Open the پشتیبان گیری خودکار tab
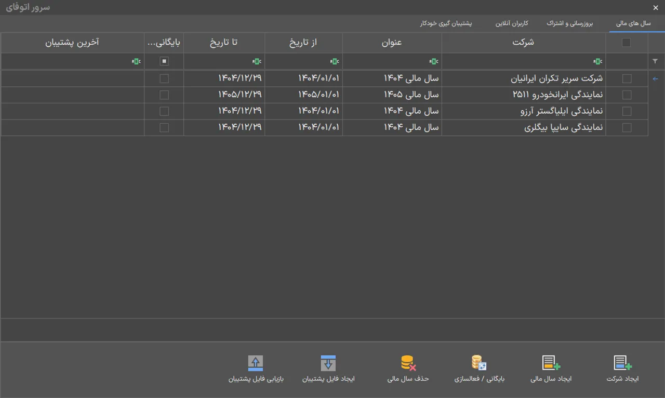The width and height of the screenshot is (665, 398). [446, 24]
